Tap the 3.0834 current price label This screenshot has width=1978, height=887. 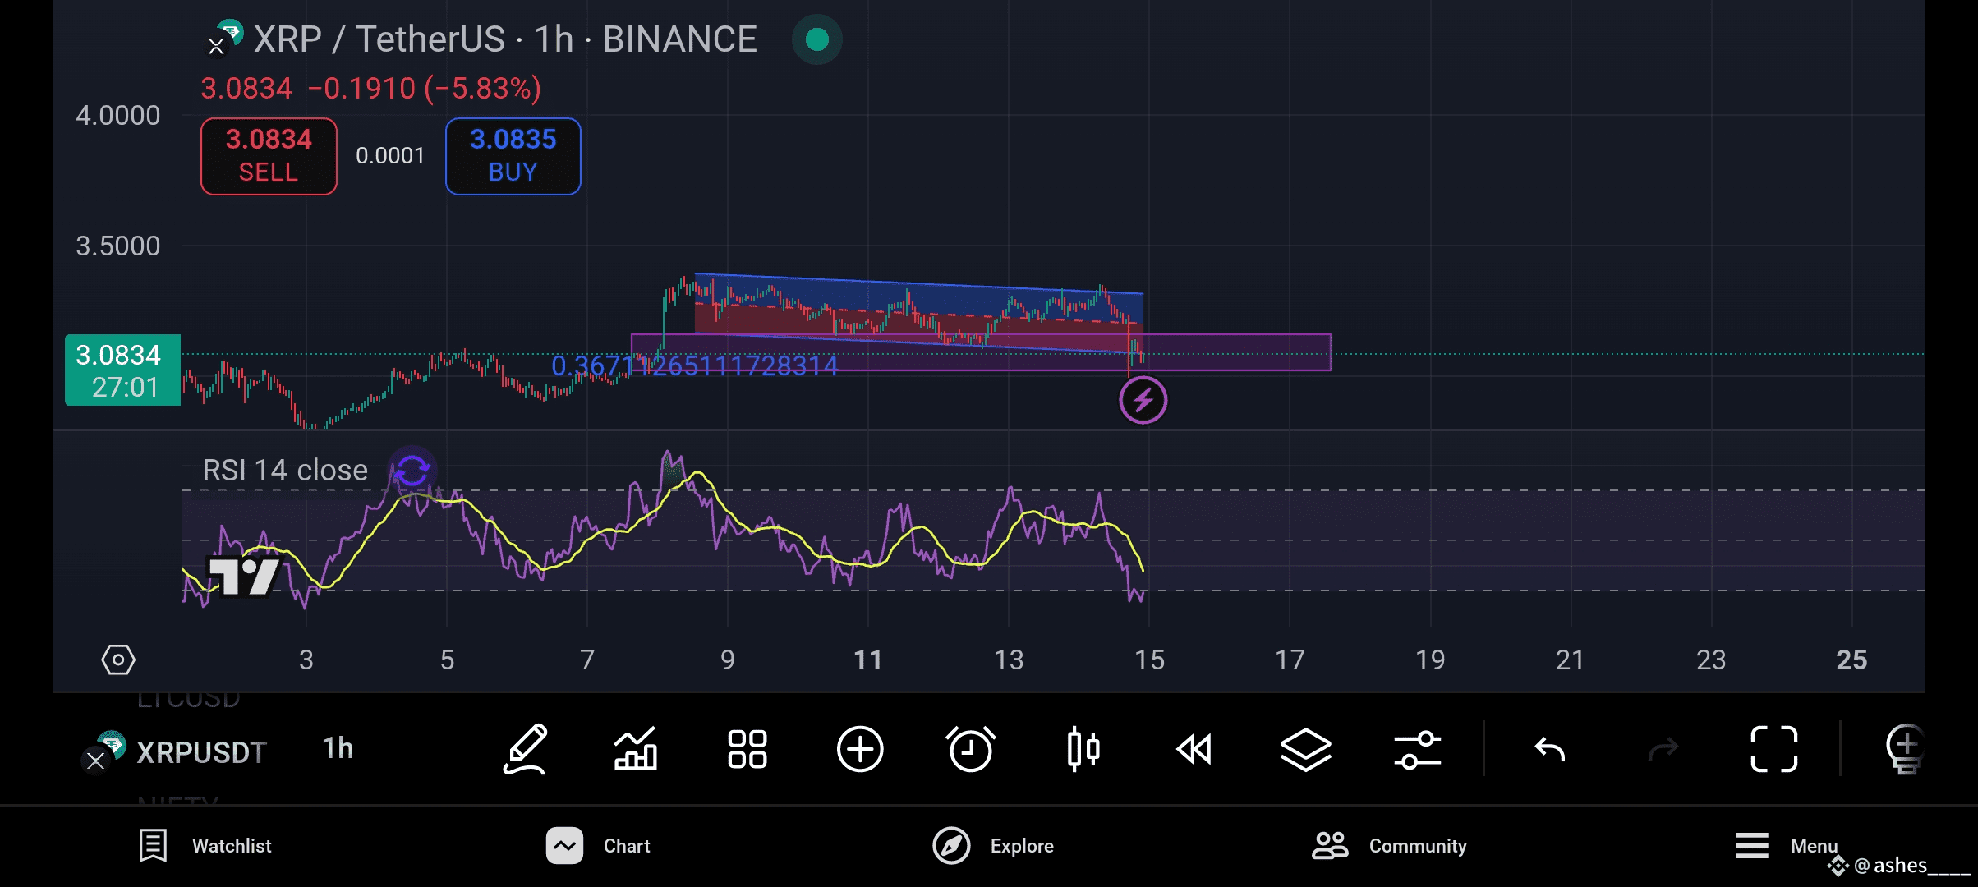[123, 370]
